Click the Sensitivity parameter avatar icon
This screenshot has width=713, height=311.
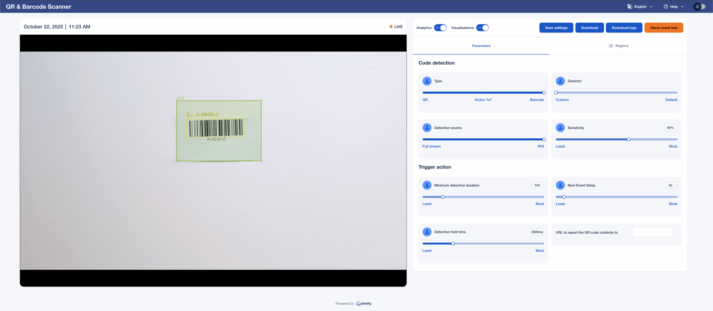(560, 128)
